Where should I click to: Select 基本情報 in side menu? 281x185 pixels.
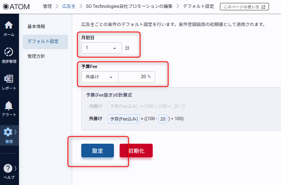click(x=36, y=27)
